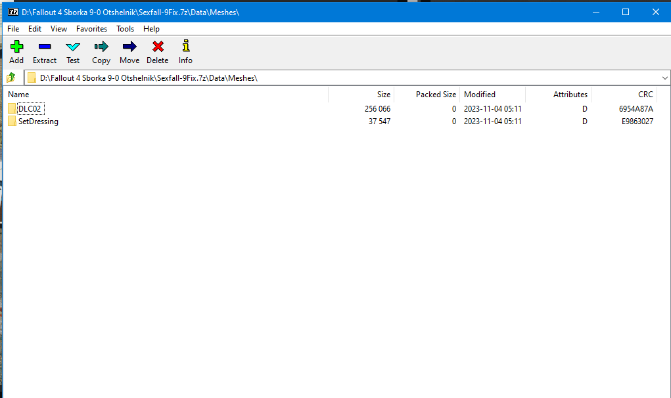The width and height of the screenshot is (671, 398).
Task: Click the 7-Zip application title icon
Action: (x=12, y=12)
